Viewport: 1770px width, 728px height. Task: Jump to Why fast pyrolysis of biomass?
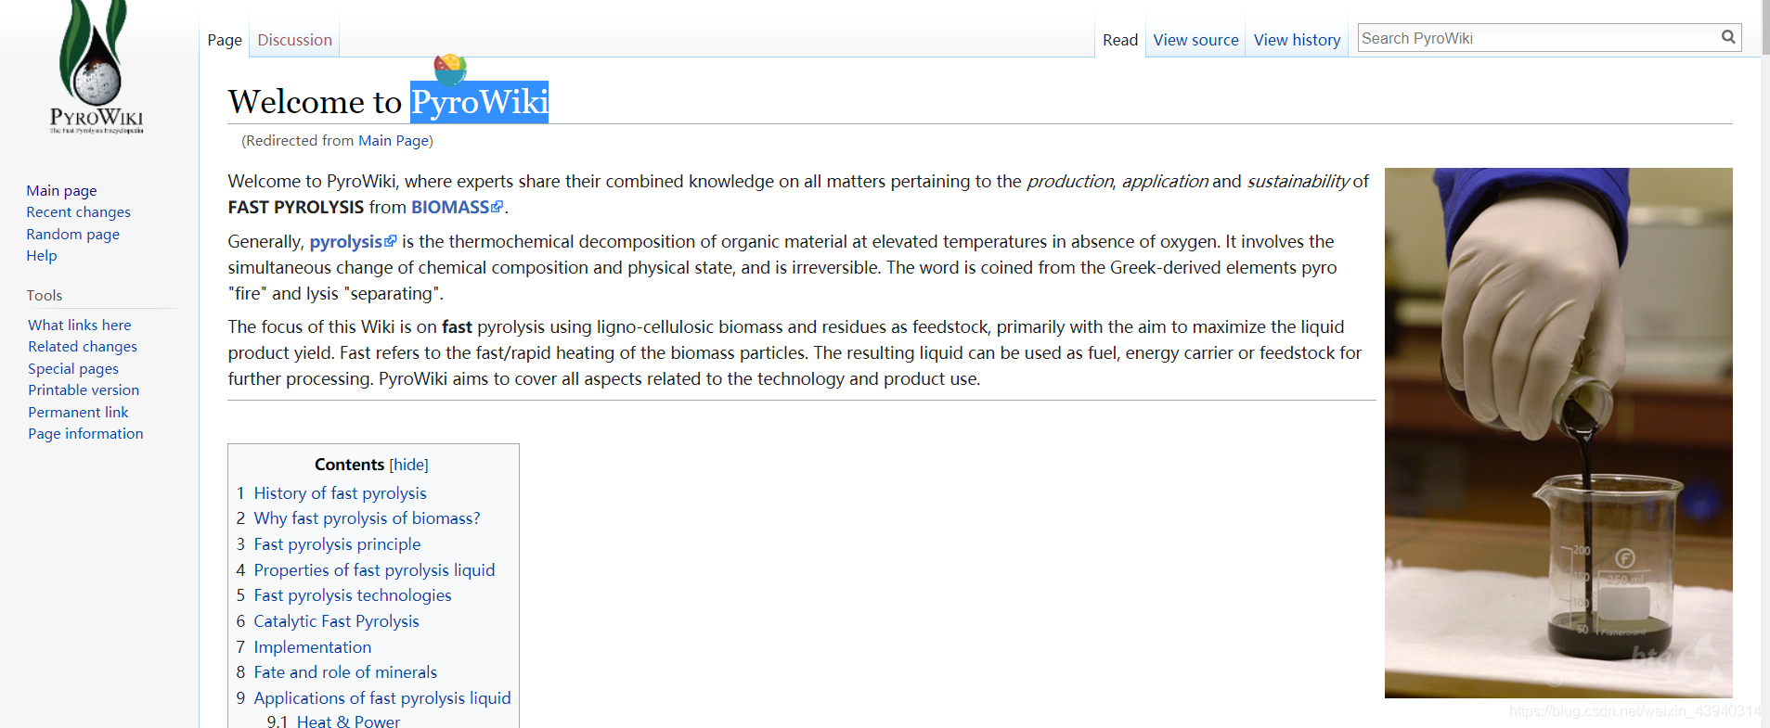(367, 518)
